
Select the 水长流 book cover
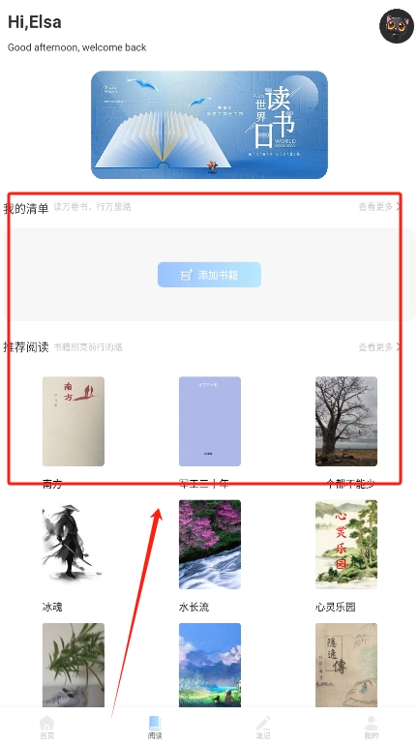pos(209,545)
